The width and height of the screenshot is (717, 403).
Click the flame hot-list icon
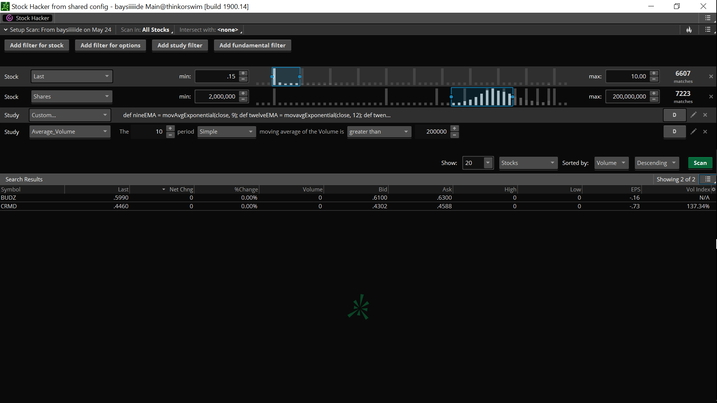(689, 30)
